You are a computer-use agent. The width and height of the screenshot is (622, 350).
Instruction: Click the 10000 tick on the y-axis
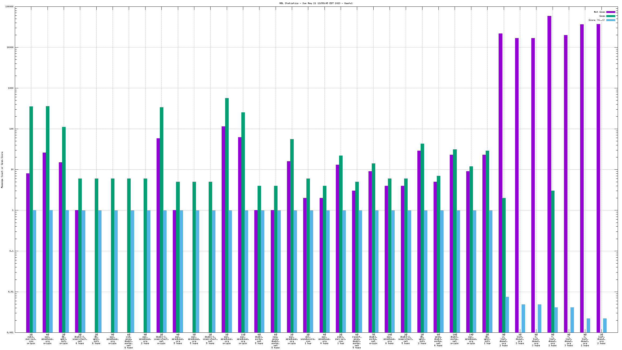click(x=10, y=48)
